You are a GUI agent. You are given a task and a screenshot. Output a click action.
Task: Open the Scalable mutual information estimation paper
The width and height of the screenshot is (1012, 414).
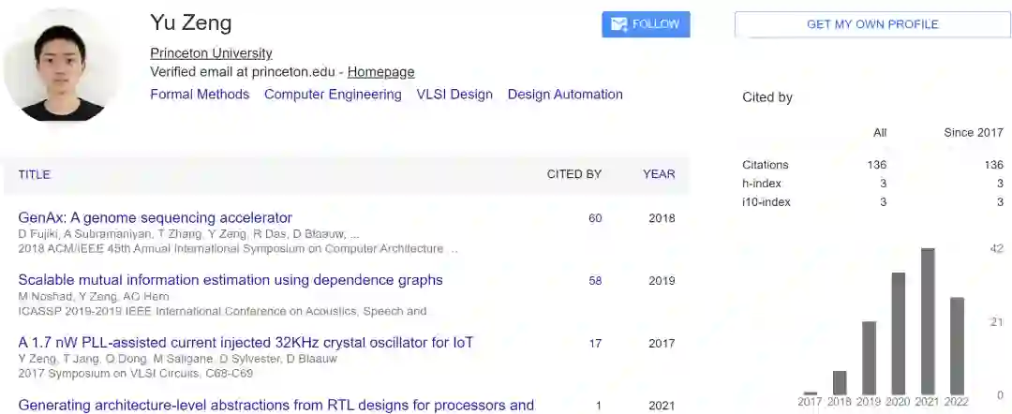pyautogui.click(x=231, y=280)
